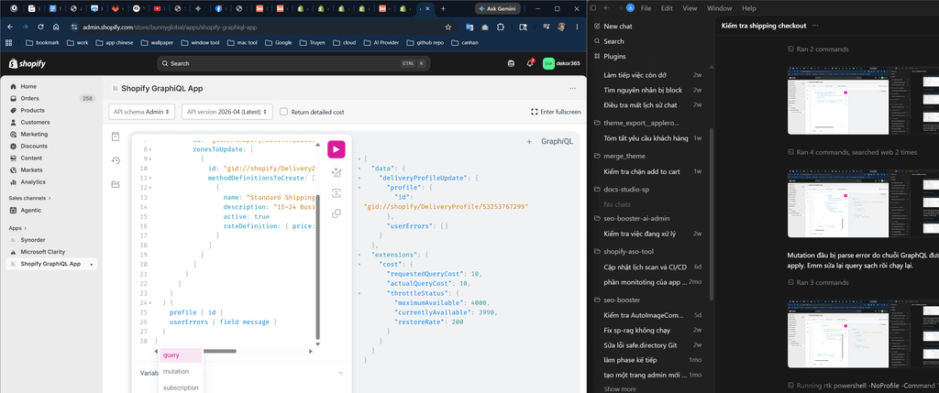Expand the Variables panel chevron
The image size is (939, 393).
[x=340, y=373]
